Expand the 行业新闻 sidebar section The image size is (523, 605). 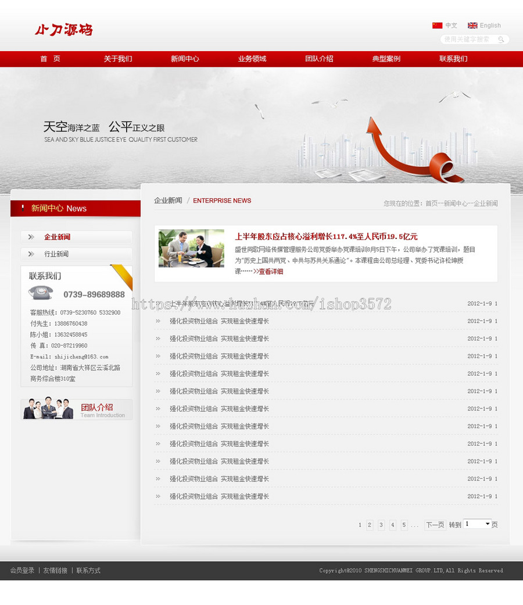click(x=55, y=254)
